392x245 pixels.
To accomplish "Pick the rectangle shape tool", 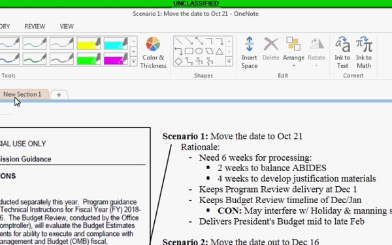I will (x=189, y=51).
